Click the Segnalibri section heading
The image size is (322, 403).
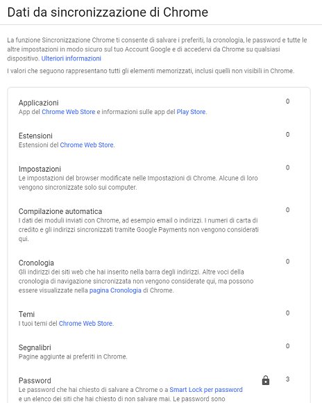coord(35,347)
